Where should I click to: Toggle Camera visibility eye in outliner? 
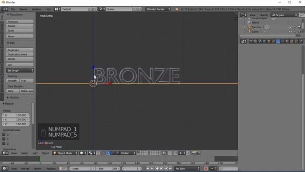[x=290, y=27]
